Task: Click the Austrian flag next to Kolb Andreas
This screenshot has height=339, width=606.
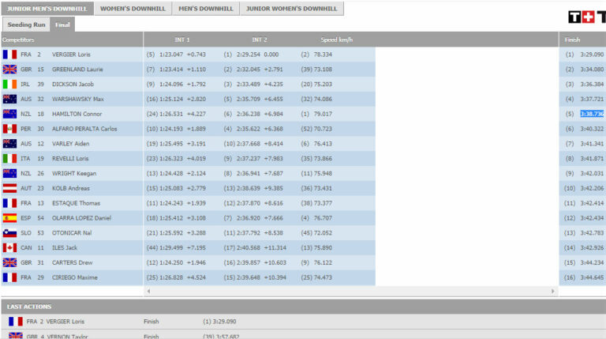Action: click(x=9, y=188)
